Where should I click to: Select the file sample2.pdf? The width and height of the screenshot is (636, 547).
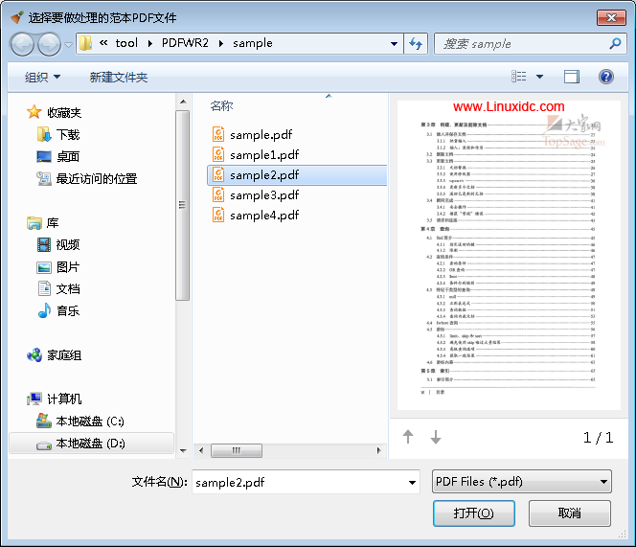pyautogui.click(x=297, y=175)
